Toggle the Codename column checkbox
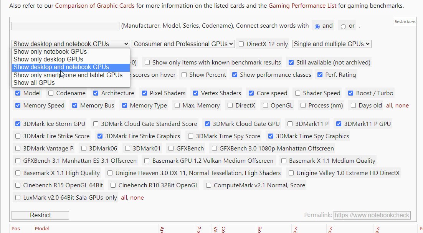The height and width of the screenshot is (233, 423). pos(51,93)
